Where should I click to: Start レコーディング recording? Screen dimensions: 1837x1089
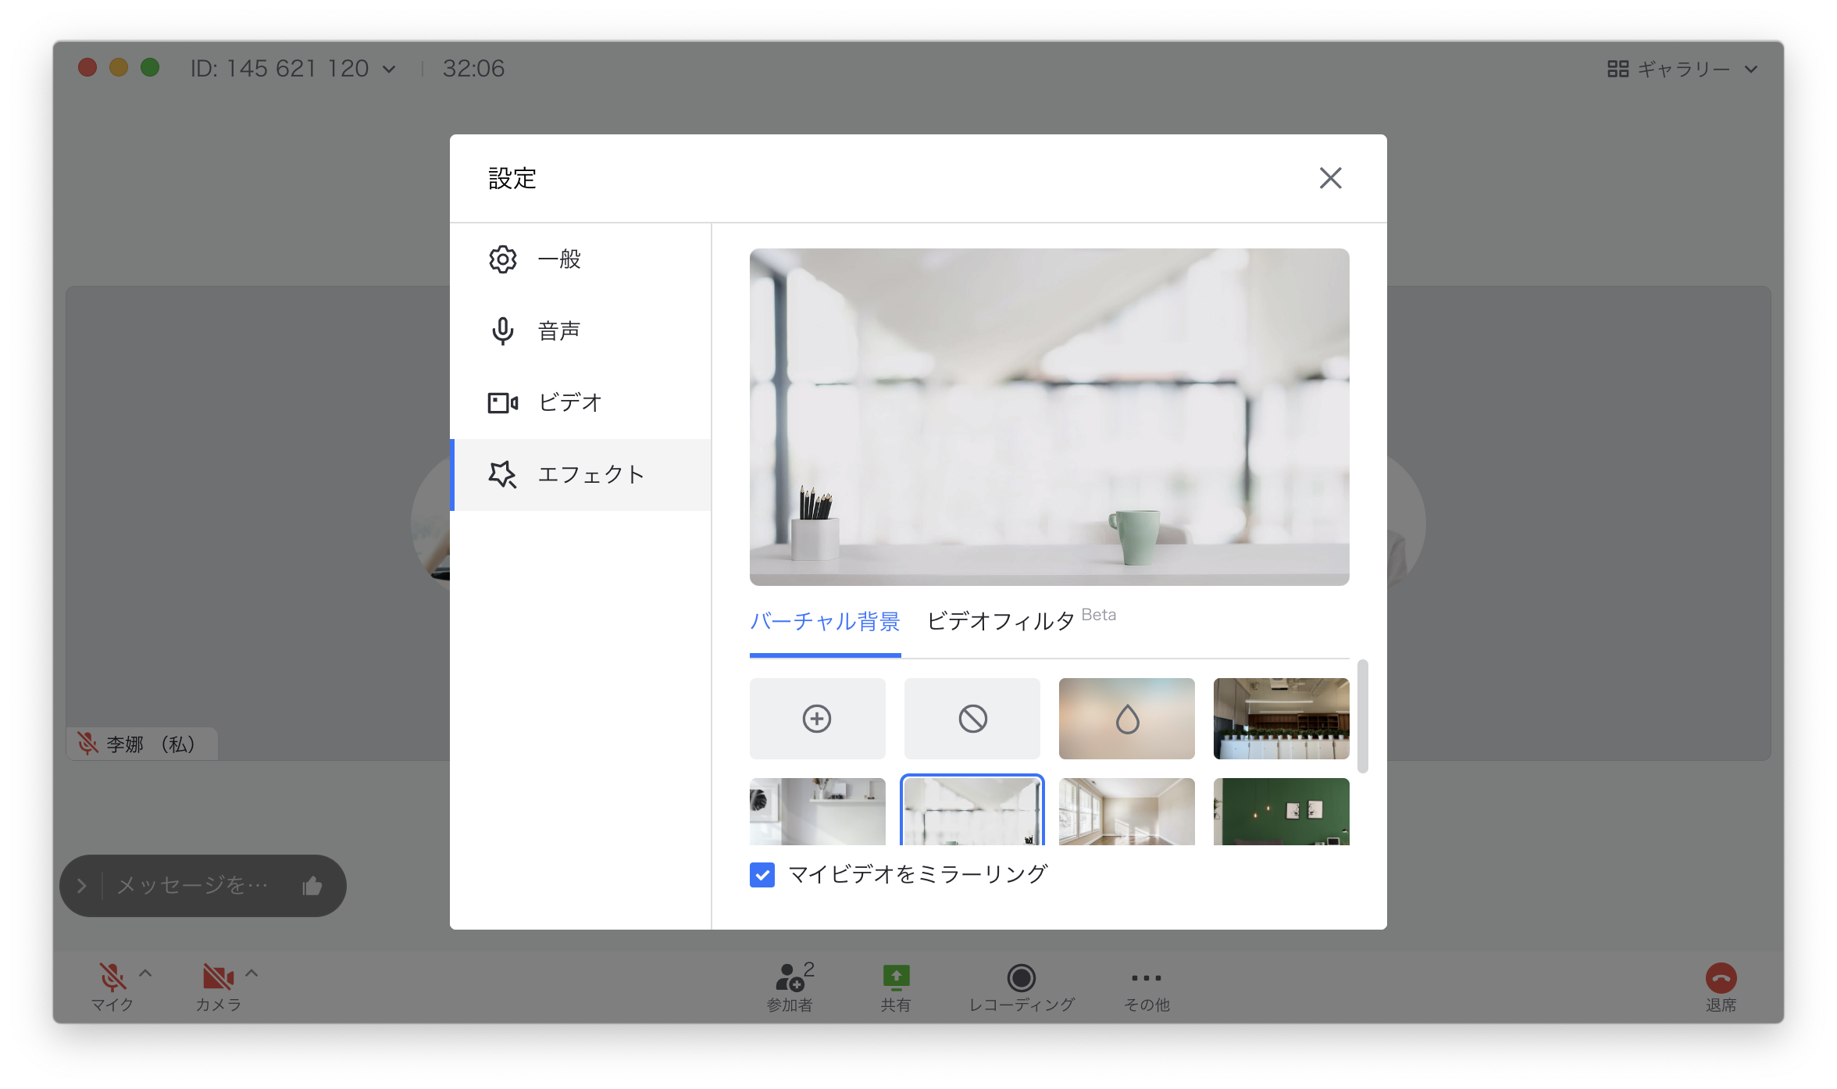point(1021,987)
